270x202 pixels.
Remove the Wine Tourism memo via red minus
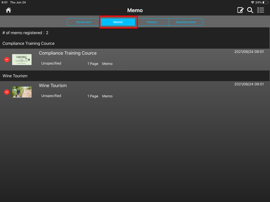coord(7,92)
